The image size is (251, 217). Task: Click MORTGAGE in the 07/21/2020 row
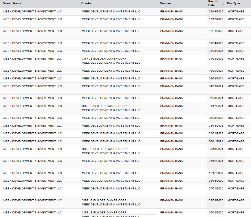[x=236, y=189]
